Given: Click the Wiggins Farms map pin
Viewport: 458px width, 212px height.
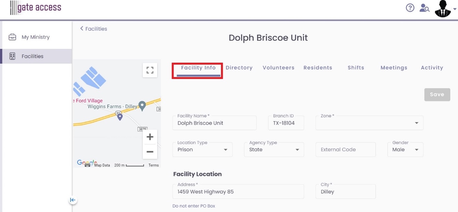Looking at the screenshot, I should [142, 106].
